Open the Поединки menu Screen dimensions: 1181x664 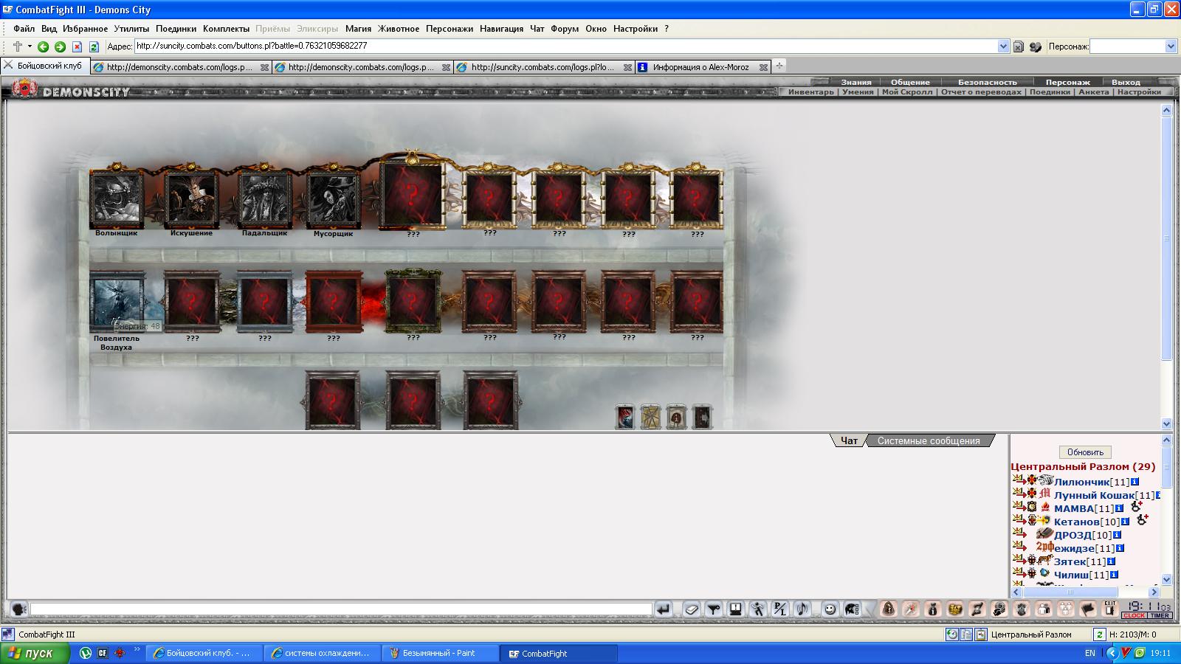click(176, 29)
